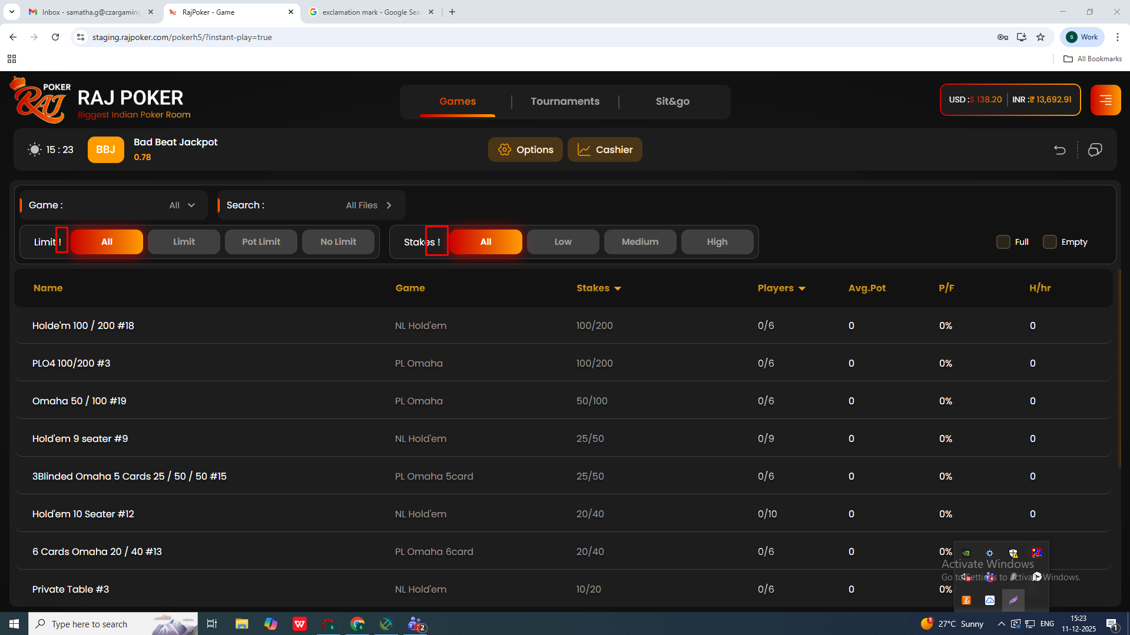Sort by Stakes column arrow
Screen dimensions: 1130x635
point(618,288)
